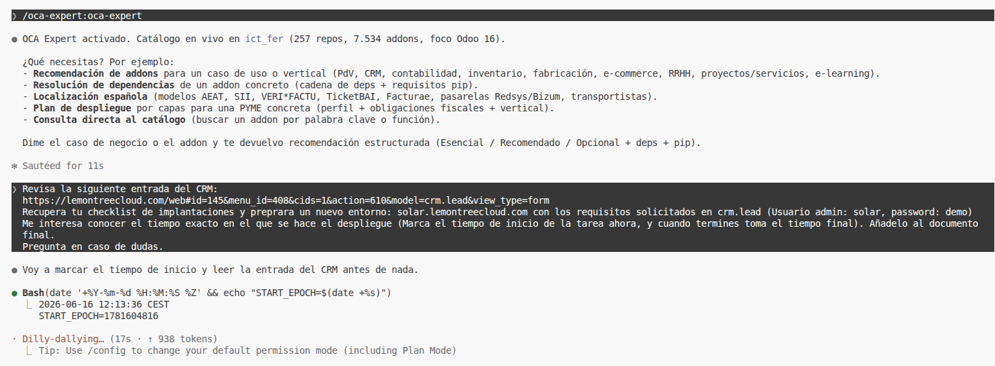Click the branch connector before the Tip line

[x=29, y=350]
